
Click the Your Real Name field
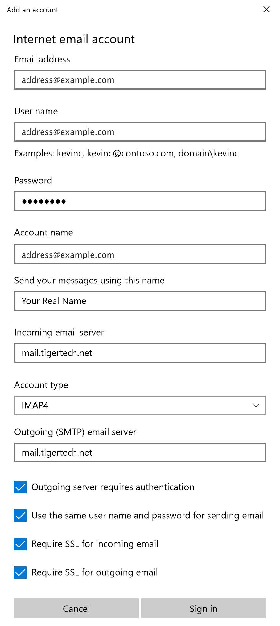(140, 301)
